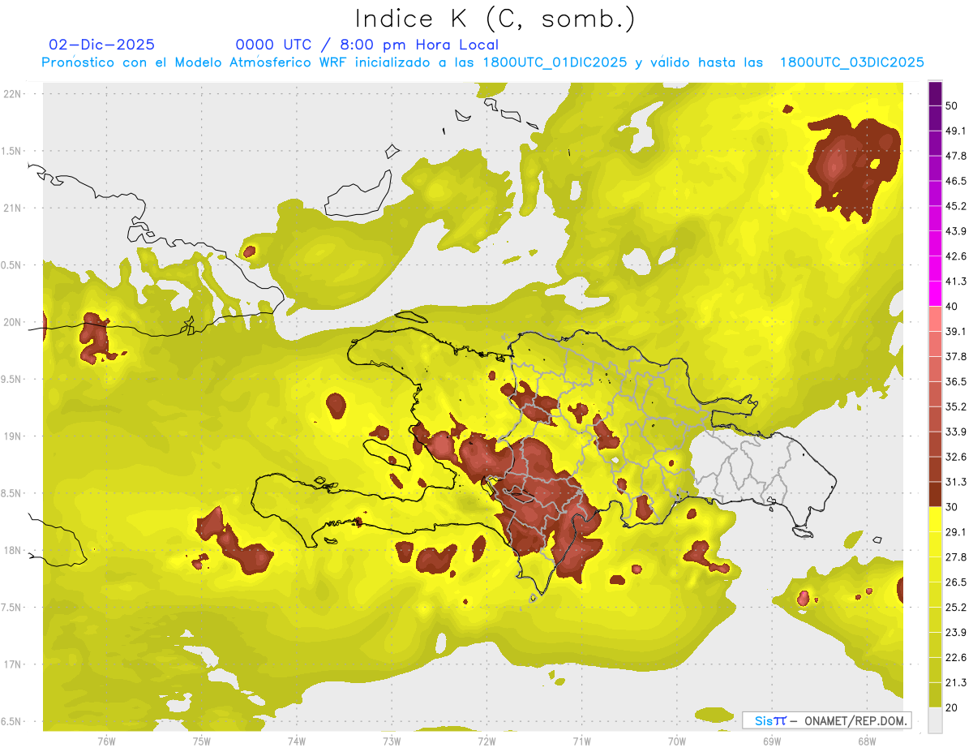Viewport: 973px width, 752px height.
Task: Click the "41.3" color bar value
Action: pyautogui.click(x=956, y=281)
